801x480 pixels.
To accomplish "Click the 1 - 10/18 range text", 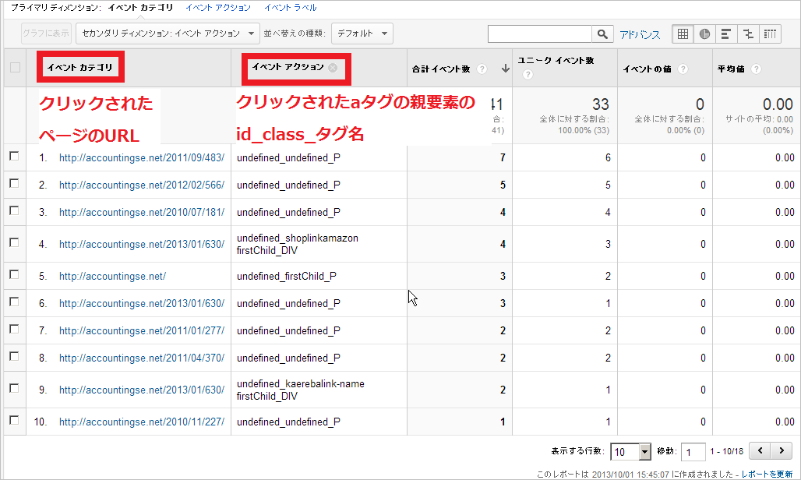I will point(726,451).
